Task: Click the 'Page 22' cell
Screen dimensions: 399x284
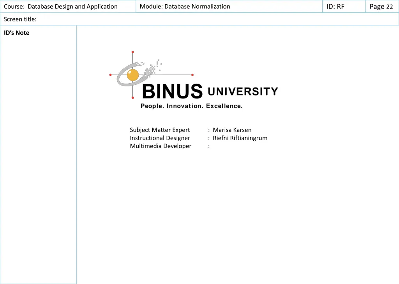Action: [382, 6]
